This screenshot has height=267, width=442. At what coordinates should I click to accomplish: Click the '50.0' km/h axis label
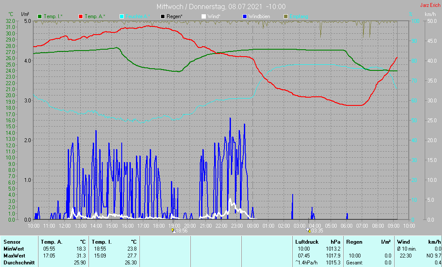point(432,21)
